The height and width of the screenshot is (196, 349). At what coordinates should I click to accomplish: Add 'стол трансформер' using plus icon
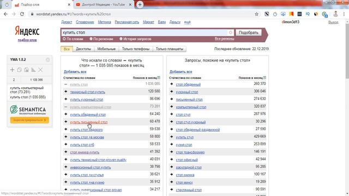coord(172,152)
